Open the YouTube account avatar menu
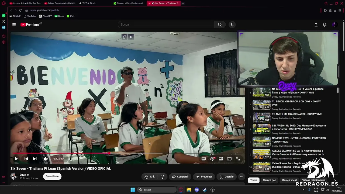 [334, 25]
